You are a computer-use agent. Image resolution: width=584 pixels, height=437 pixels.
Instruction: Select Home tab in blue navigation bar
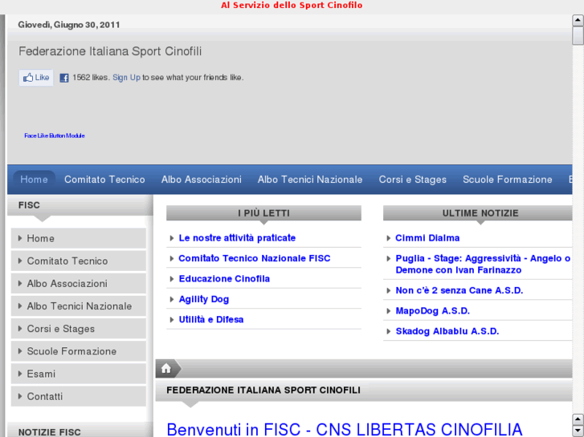tap(34, 180)
